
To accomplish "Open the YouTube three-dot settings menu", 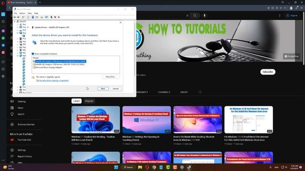I will [x=280, y=16].
